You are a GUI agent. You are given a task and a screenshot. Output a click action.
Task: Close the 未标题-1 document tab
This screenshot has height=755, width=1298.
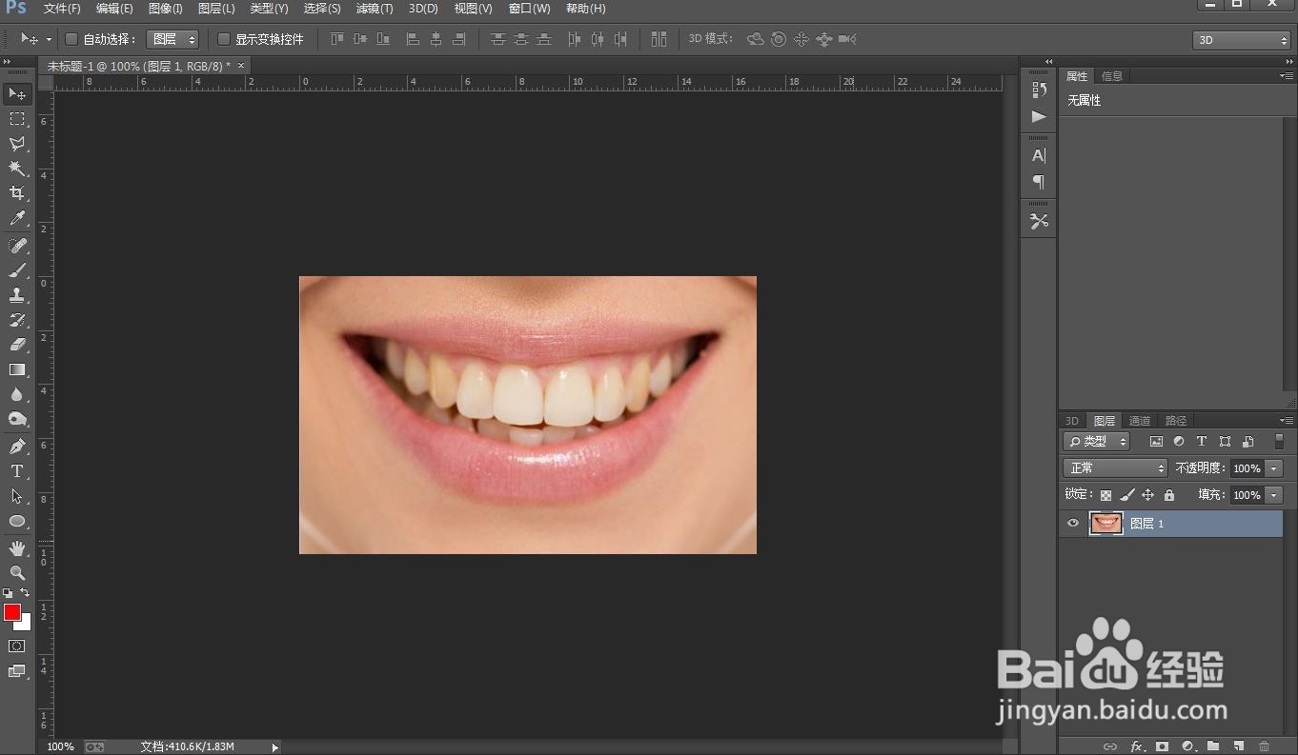(241, 66)
